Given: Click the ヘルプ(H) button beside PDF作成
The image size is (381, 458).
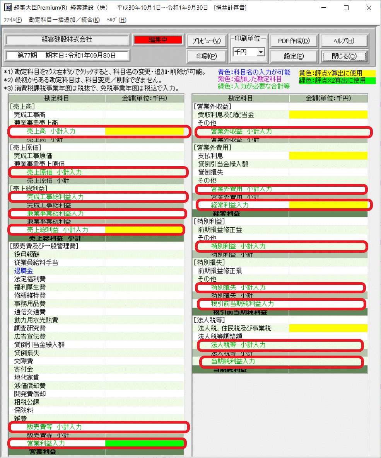Looking at the screenshot, I should click(x=344, y=41).
